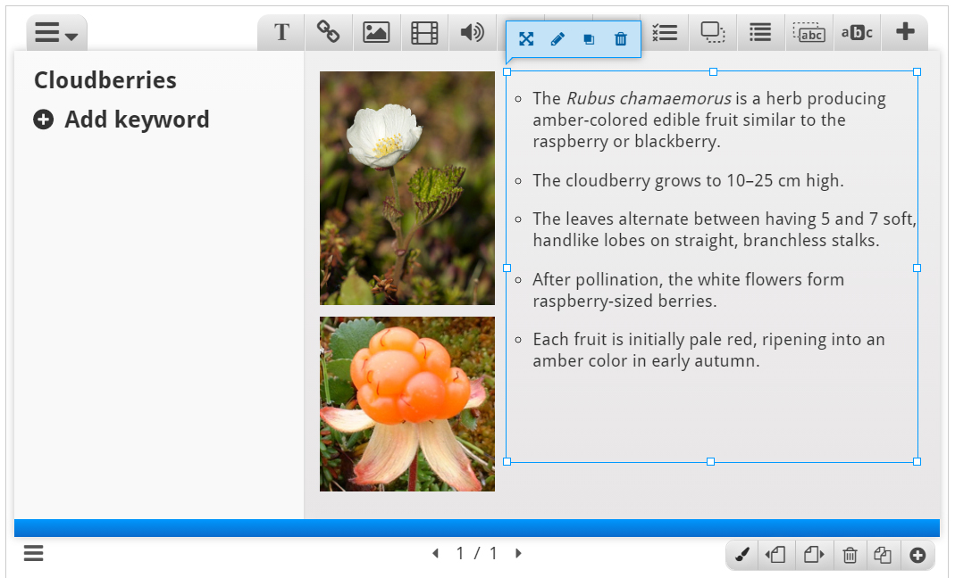This screenshot has height=578, width=955.
Task: Go to the previous slide
Action: (x=435, y=553)
